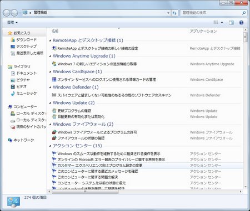Collapse the Windows ファイアウォール group
The image size is (250, 211).
click(50, 125)
